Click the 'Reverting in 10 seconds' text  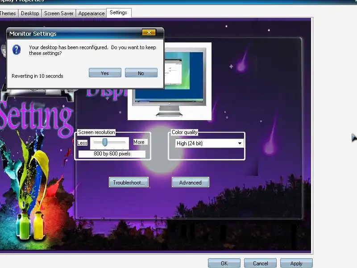37,76
